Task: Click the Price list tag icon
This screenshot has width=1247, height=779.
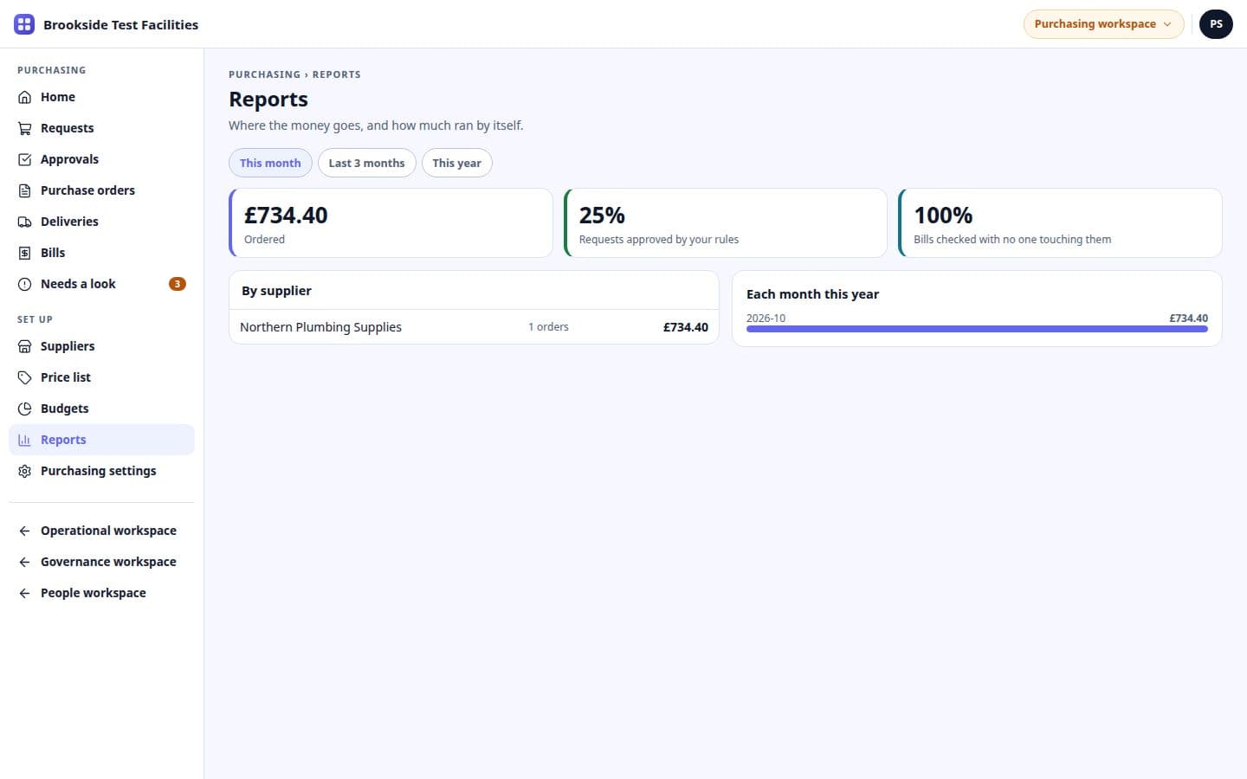Action: tap(24, 377)
